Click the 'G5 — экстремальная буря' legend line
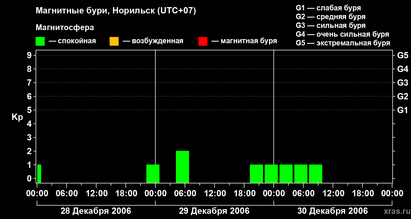Screen dimensions: 411x219 pos(343,43)
